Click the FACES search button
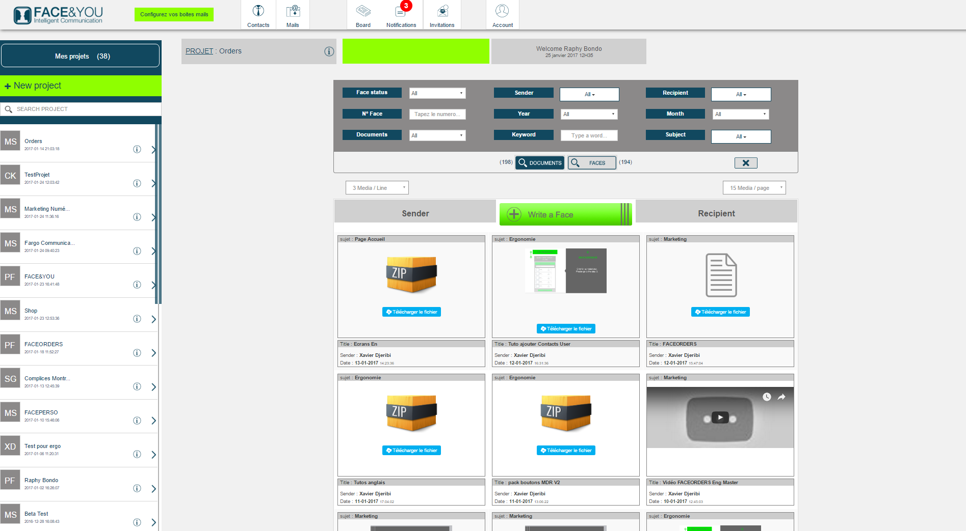Viewport: 966px width, 531px height. (592, 163)
